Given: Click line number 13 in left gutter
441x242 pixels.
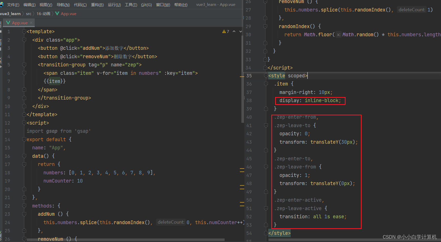Looking at the screenshot, I should 7,131.
